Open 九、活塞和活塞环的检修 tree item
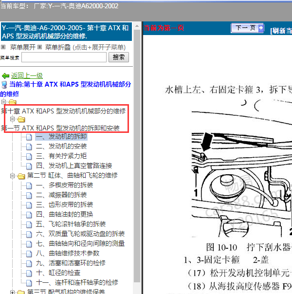292x294 pixels. point(71,263)
